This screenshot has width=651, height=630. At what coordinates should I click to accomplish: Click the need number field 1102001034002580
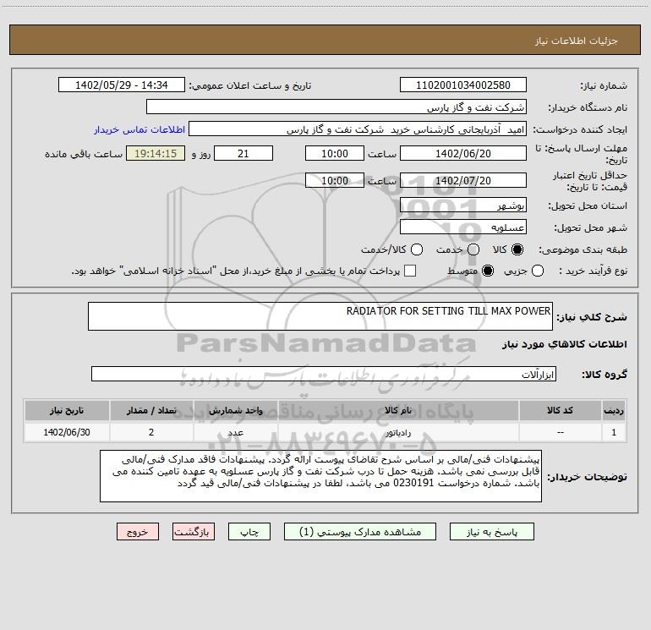coord(463,85)
